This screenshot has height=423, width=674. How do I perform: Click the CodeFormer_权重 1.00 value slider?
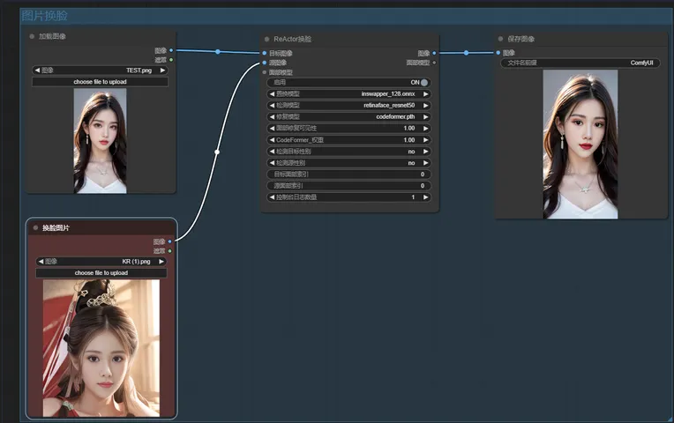point(349,140)
